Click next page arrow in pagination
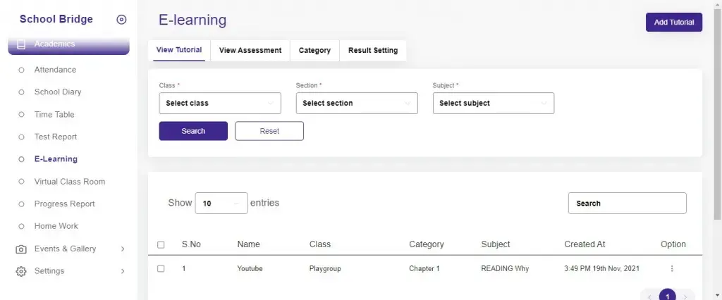Image resolution: width=722 pixels, height=300 pixels. point(685,296)
